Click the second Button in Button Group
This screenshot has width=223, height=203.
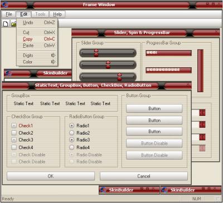[154, 120]
